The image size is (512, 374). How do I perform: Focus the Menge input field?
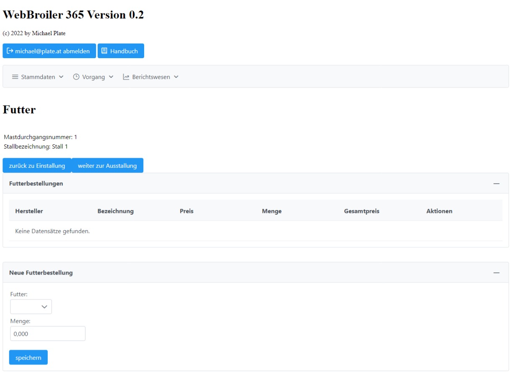click(47, 334)
